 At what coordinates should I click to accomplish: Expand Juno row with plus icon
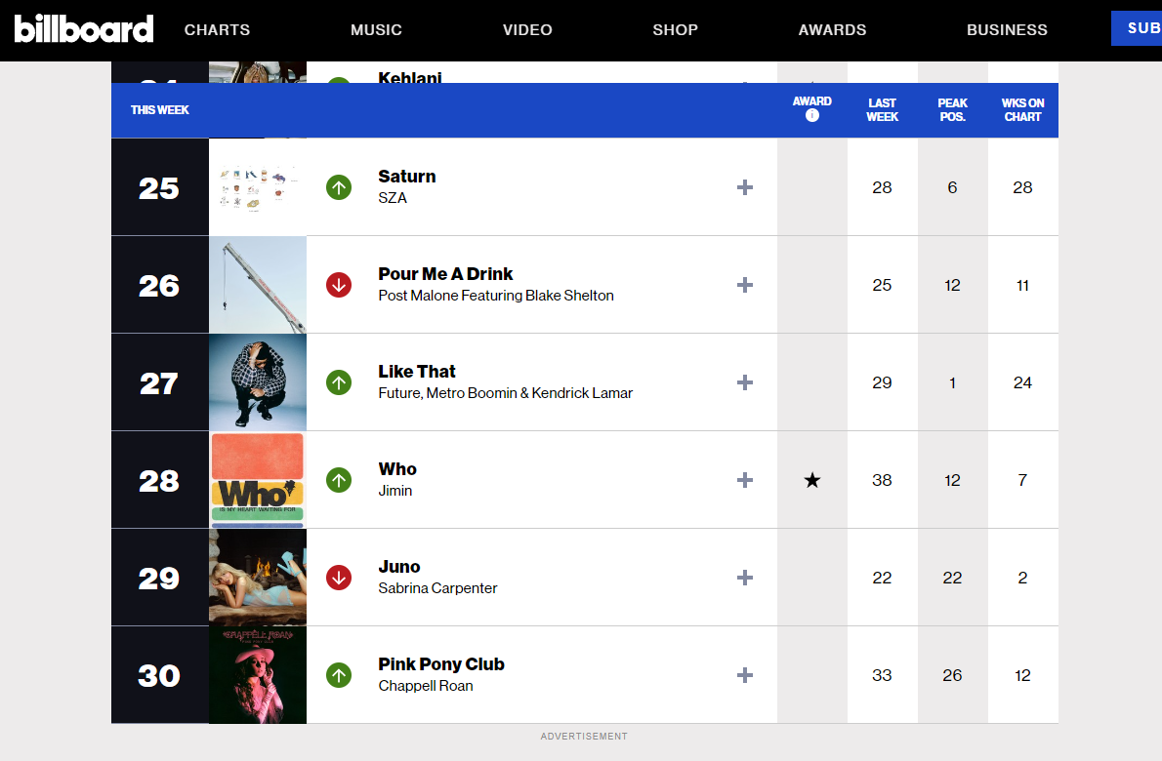point(745,579)
